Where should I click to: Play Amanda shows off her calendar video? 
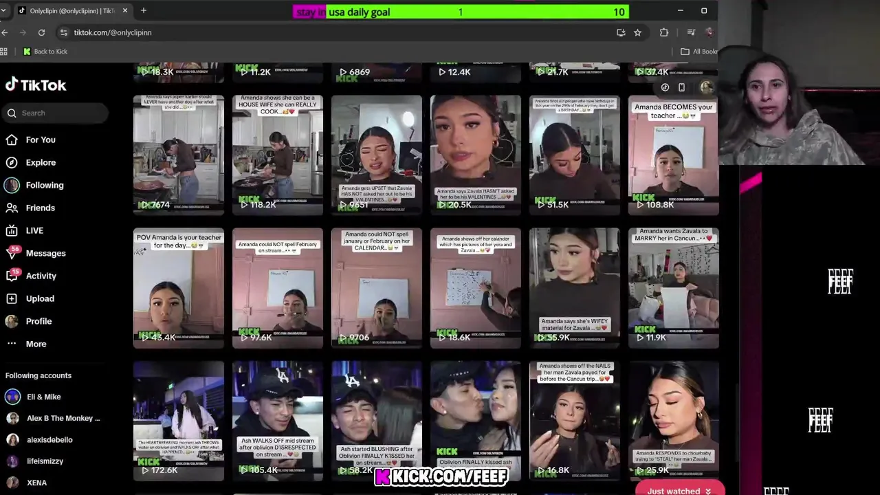476,288
